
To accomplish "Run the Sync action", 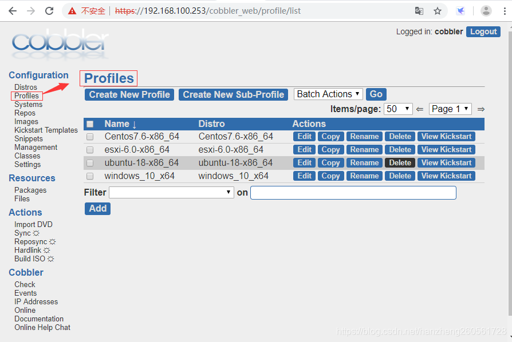I will pyautogui.click(x=27, y=233).
